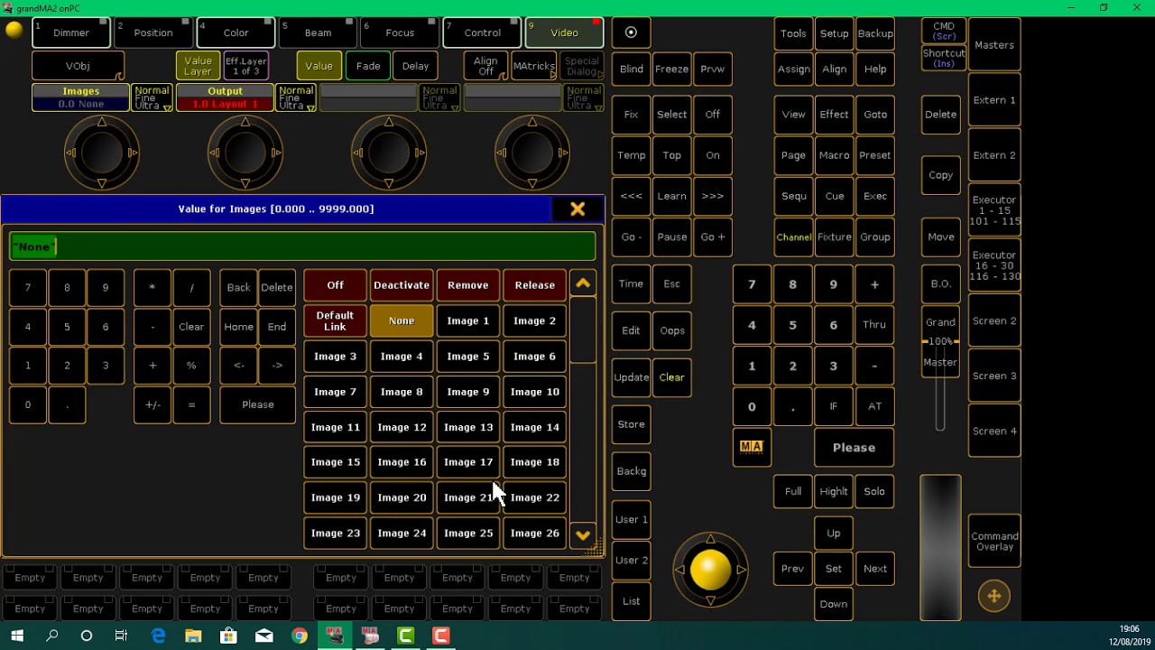Open Task View in the taskbar
Viewport: 1155px width, 650px height.
coord(121,636)
